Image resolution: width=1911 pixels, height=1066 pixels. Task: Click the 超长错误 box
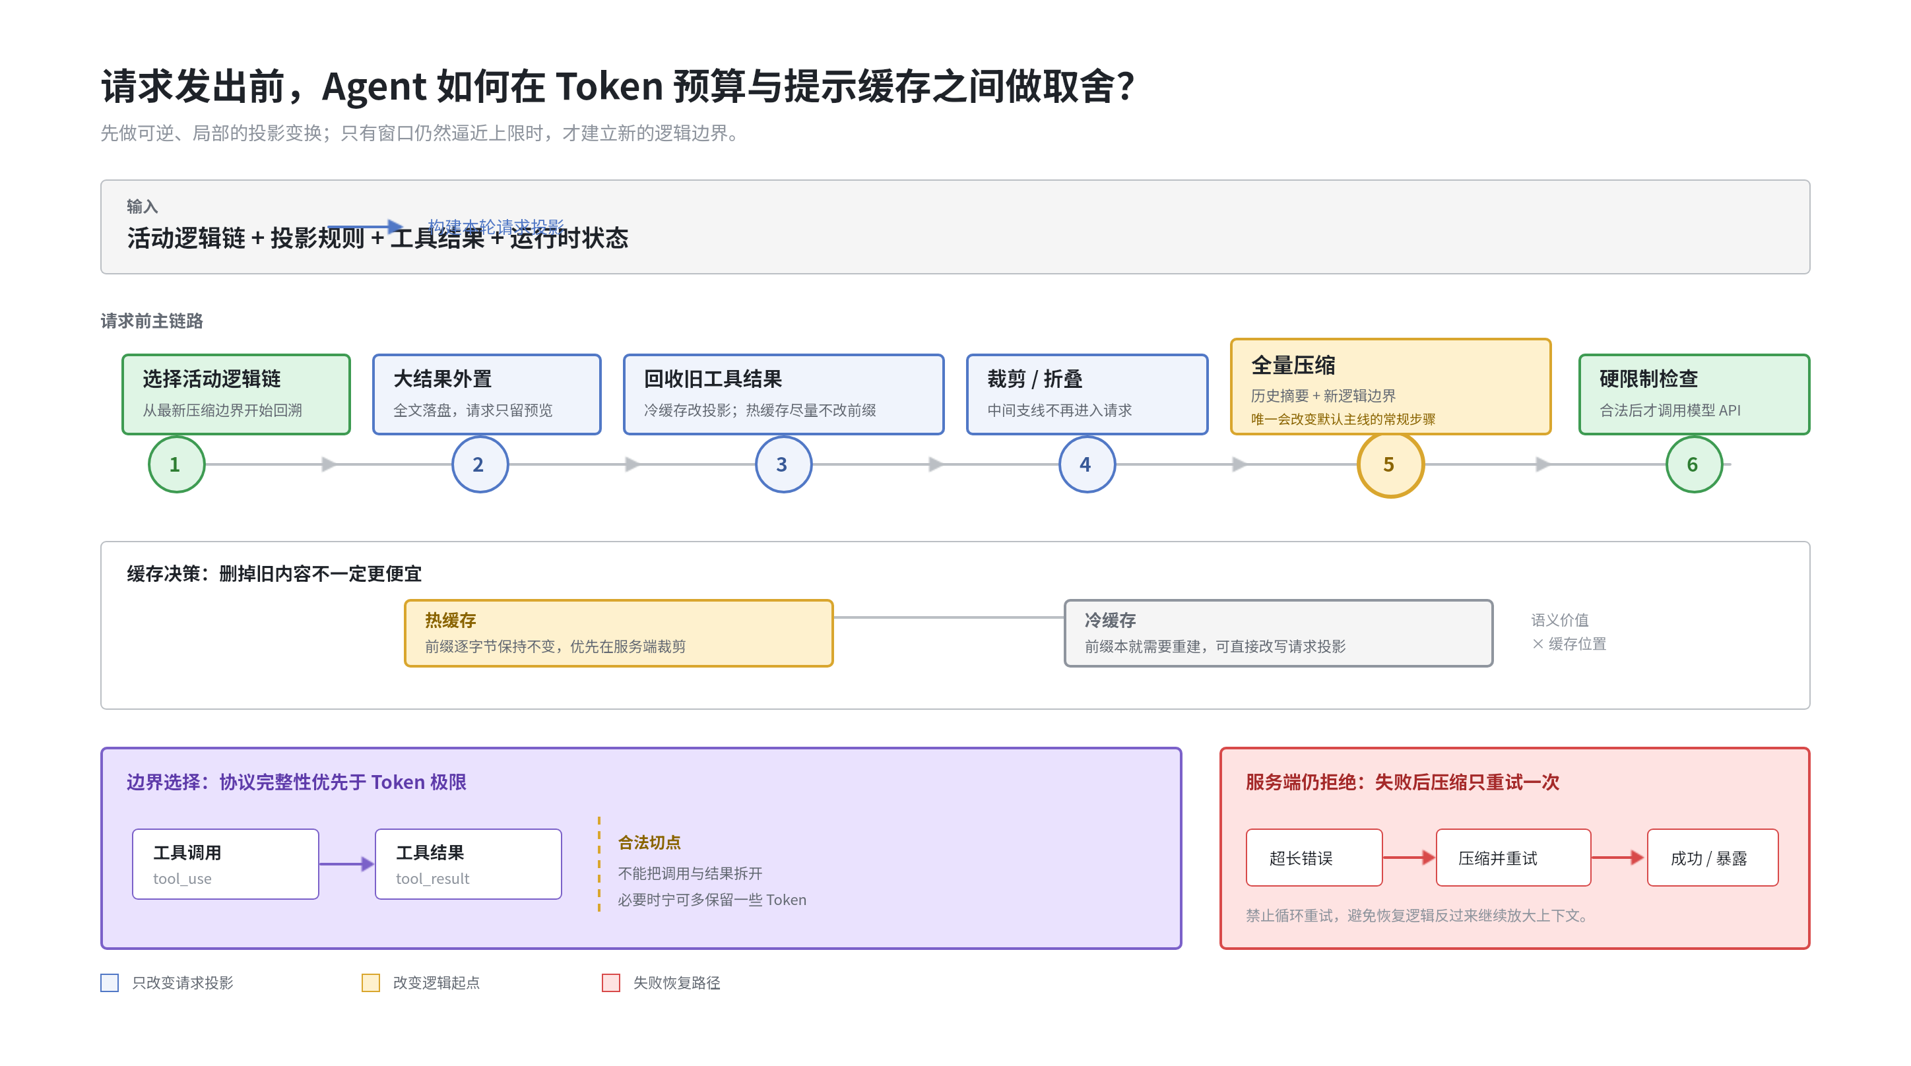click(x=1314, y=857)
